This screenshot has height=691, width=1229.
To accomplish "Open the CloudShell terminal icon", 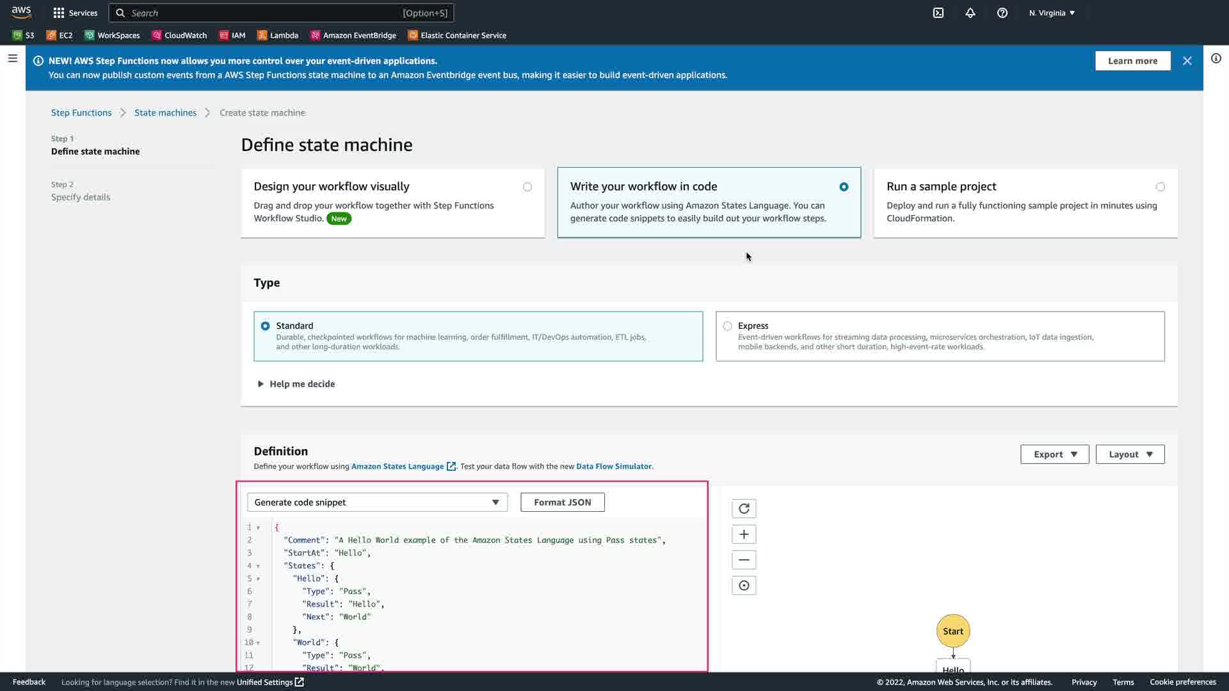I will coord(938,13).
